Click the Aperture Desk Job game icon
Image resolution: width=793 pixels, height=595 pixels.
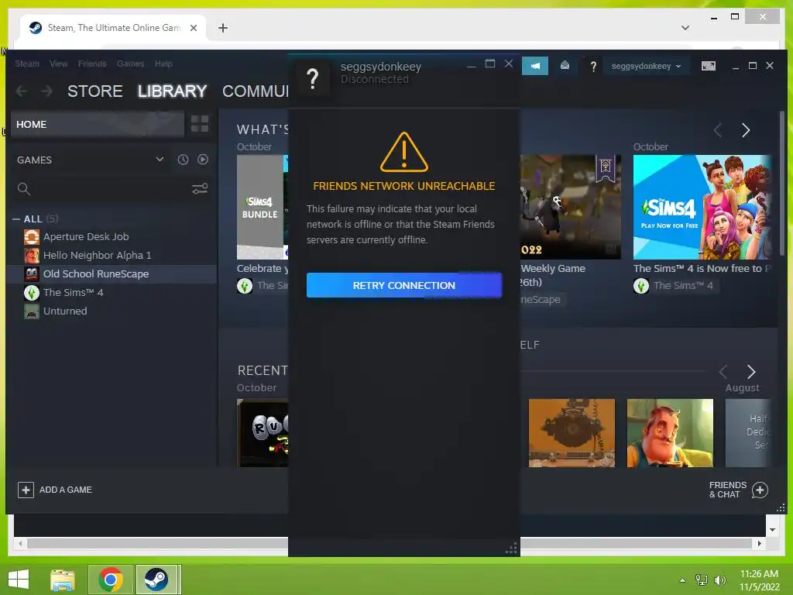point(31,237)
